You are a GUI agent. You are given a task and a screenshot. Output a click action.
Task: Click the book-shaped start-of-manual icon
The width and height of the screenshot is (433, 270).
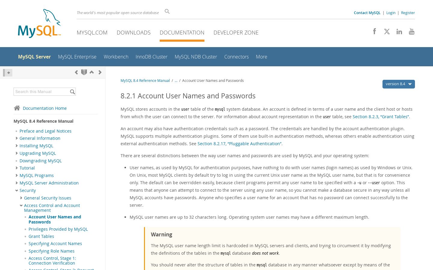pos(84,72)
